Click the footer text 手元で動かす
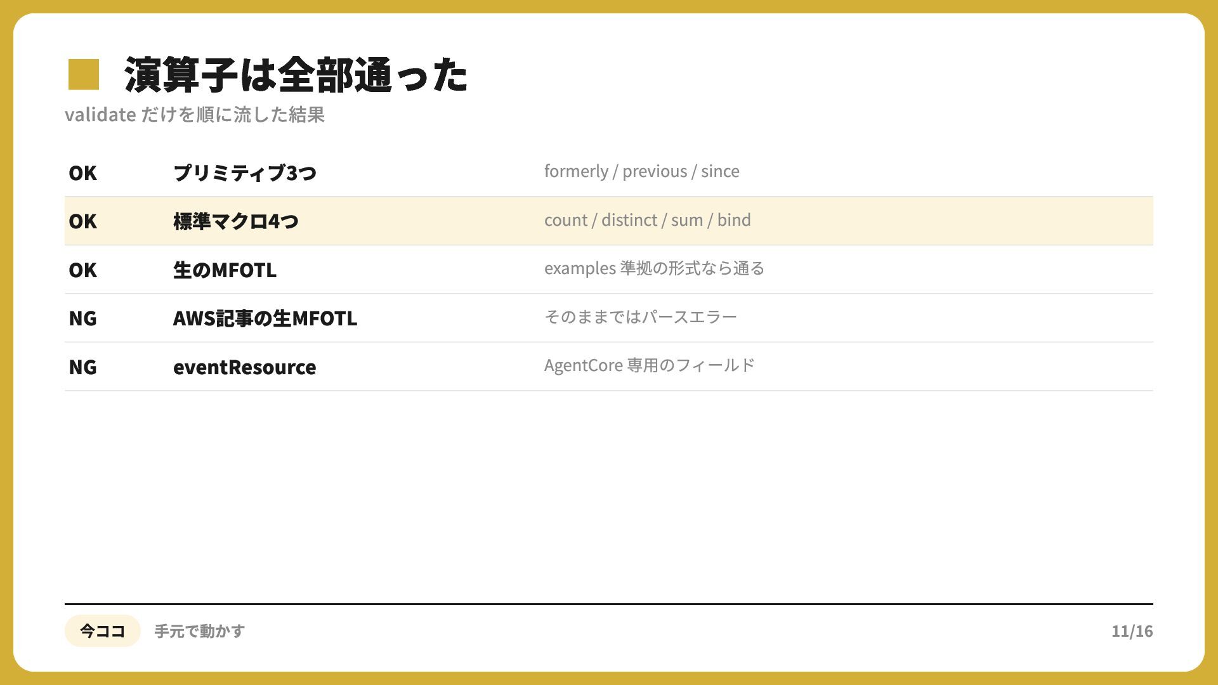Viewport: 1218px width, 685px height. click(x=199, y=631)
